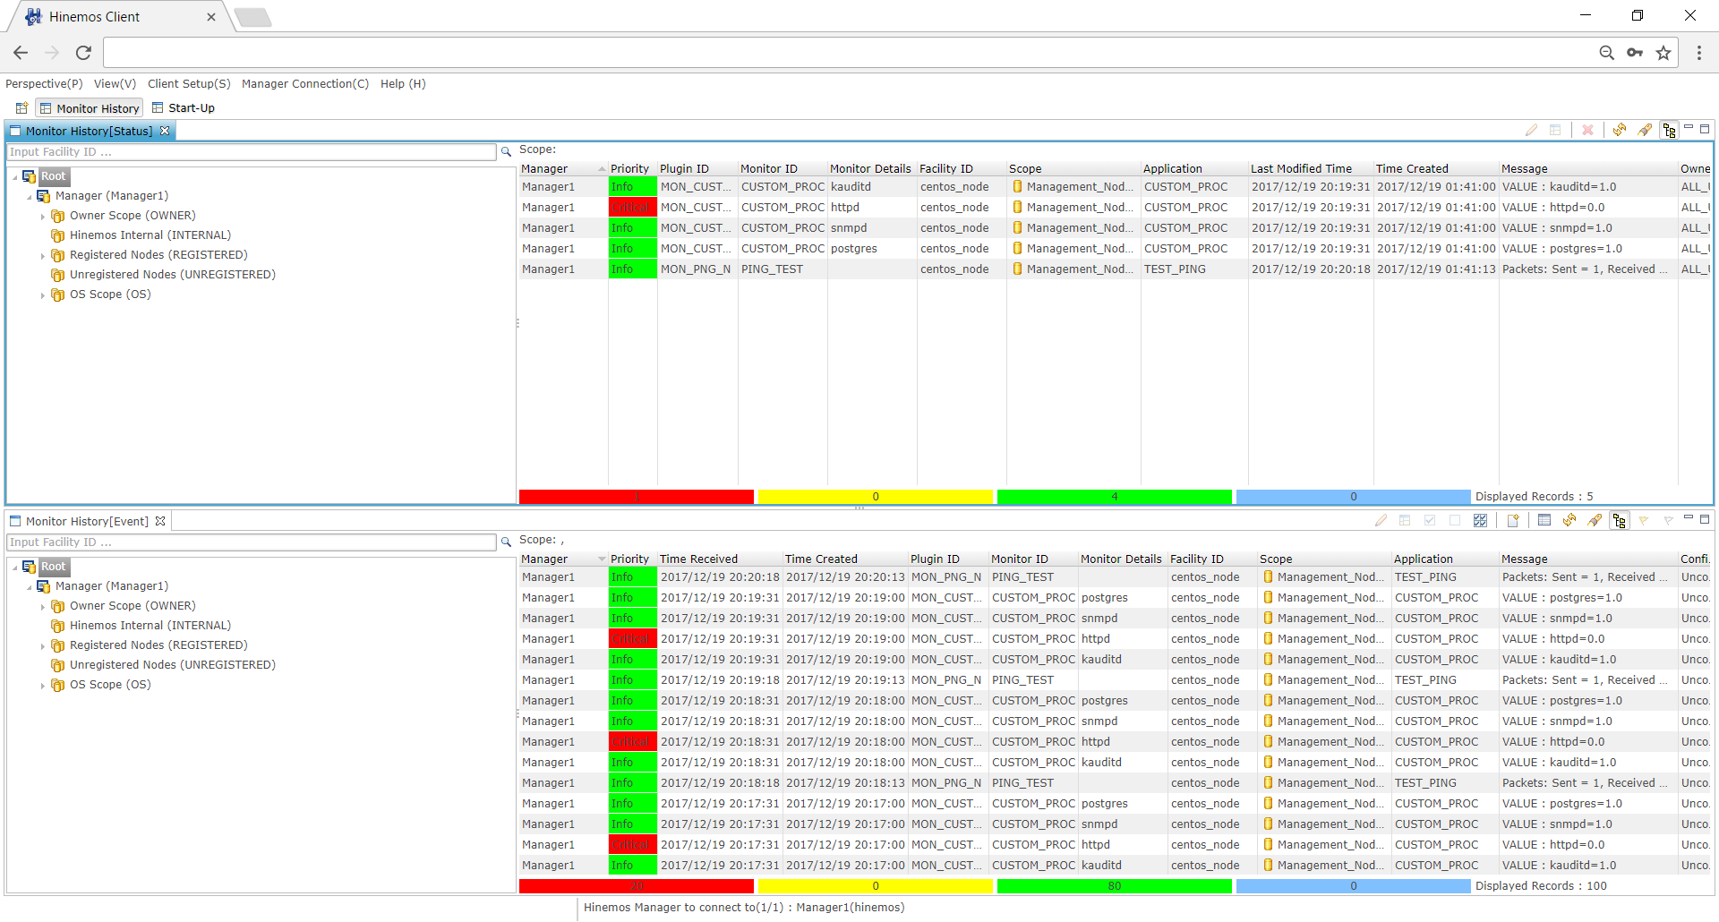Sort the Status table by the Priority column
The image size is (1719, 922).
coord(632,168)
